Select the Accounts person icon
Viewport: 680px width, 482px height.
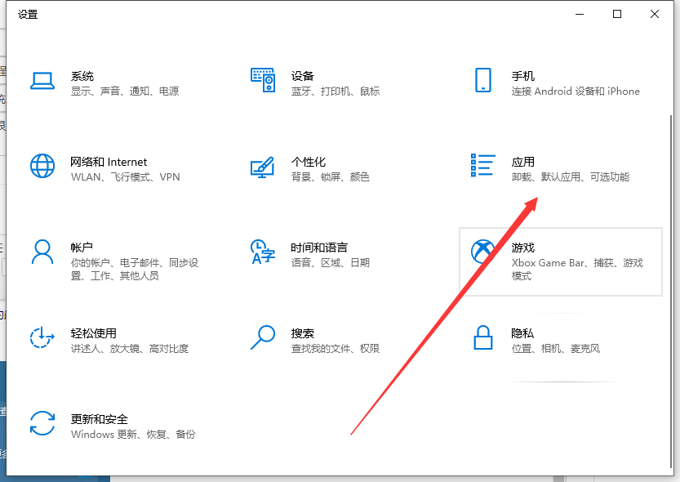[42, 252]
